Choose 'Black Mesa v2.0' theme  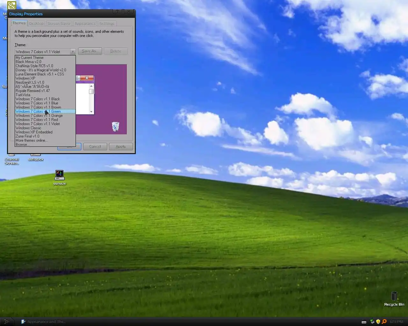pyautogui.click(x=45, y=62)
